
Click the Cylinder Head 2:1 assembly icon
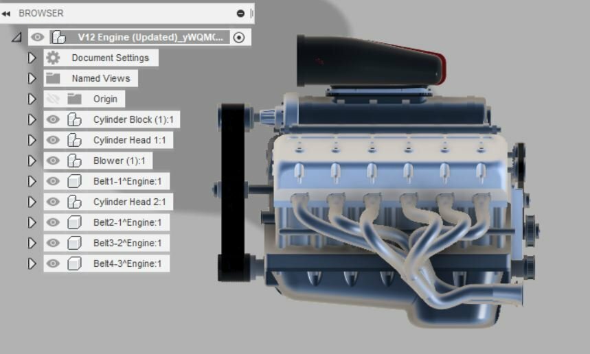pos(74,202)
